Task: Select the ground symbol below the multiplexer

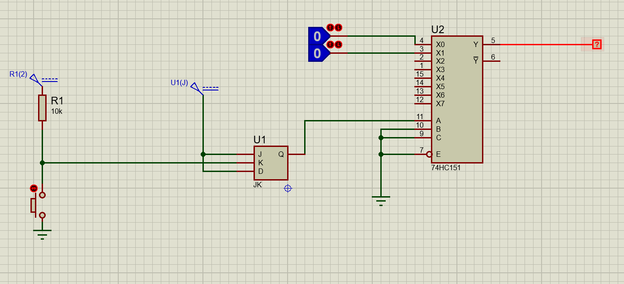Action: click(381, 201)
